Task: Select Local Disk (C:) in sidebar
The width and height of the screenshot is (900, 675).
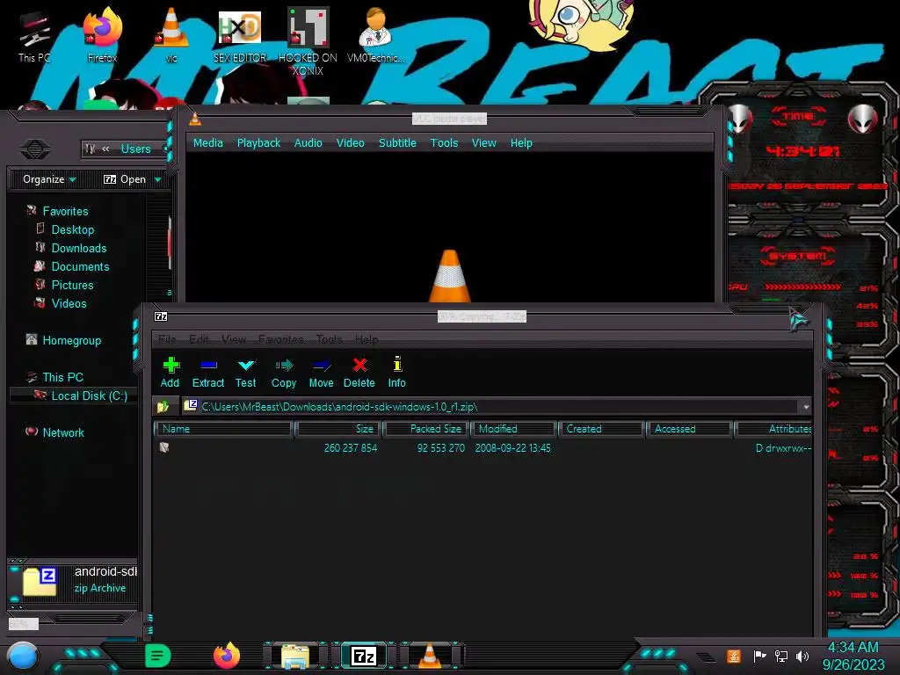Action: tap(89, 396)
